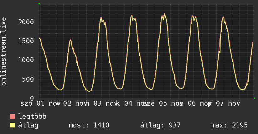Click the onlinestream.live vertical axis title

4,51
